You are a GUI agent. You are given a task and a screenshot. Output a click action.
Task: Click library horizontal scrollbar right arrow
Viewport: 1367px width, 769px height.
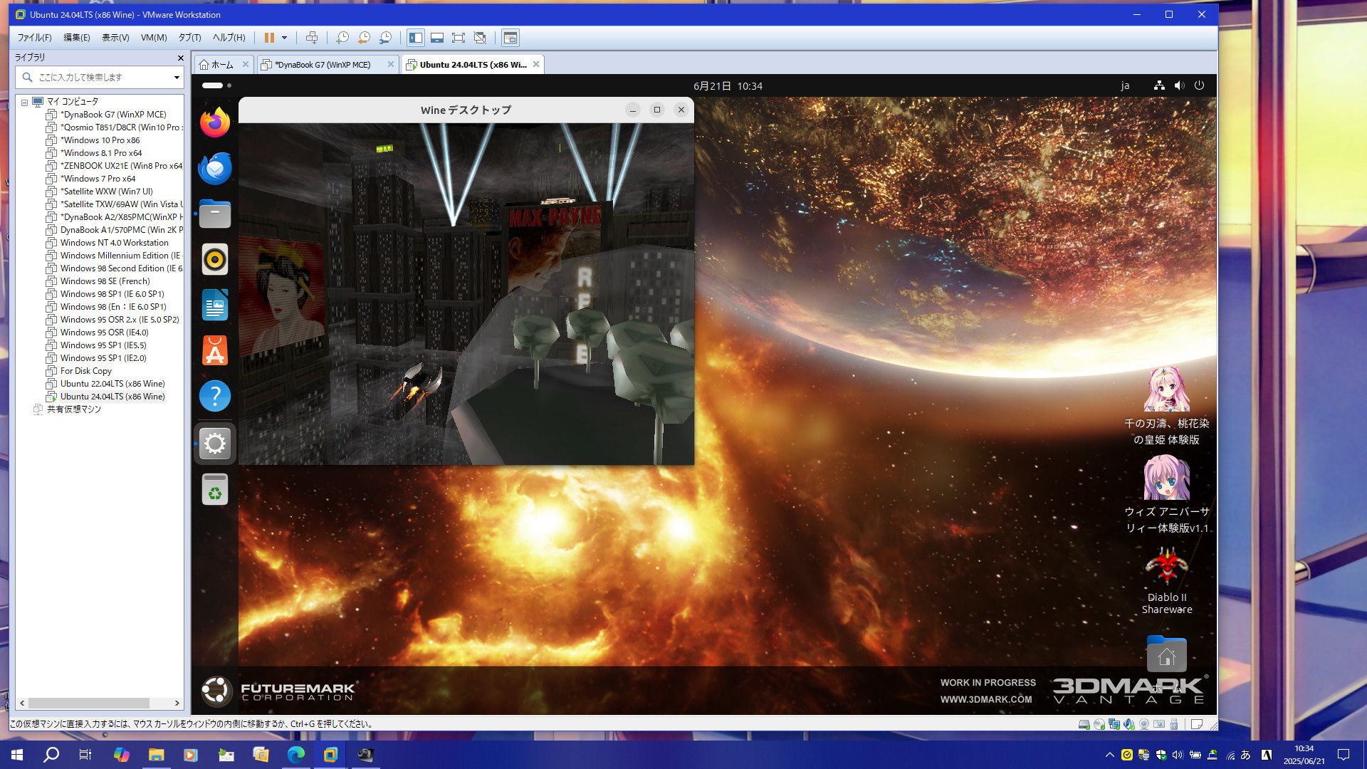click(x=177, y=703)
